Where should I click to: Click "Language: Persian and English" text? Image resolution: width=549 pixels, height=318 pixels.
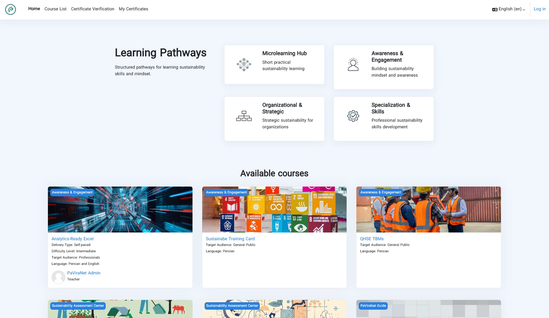pos(75,264)
